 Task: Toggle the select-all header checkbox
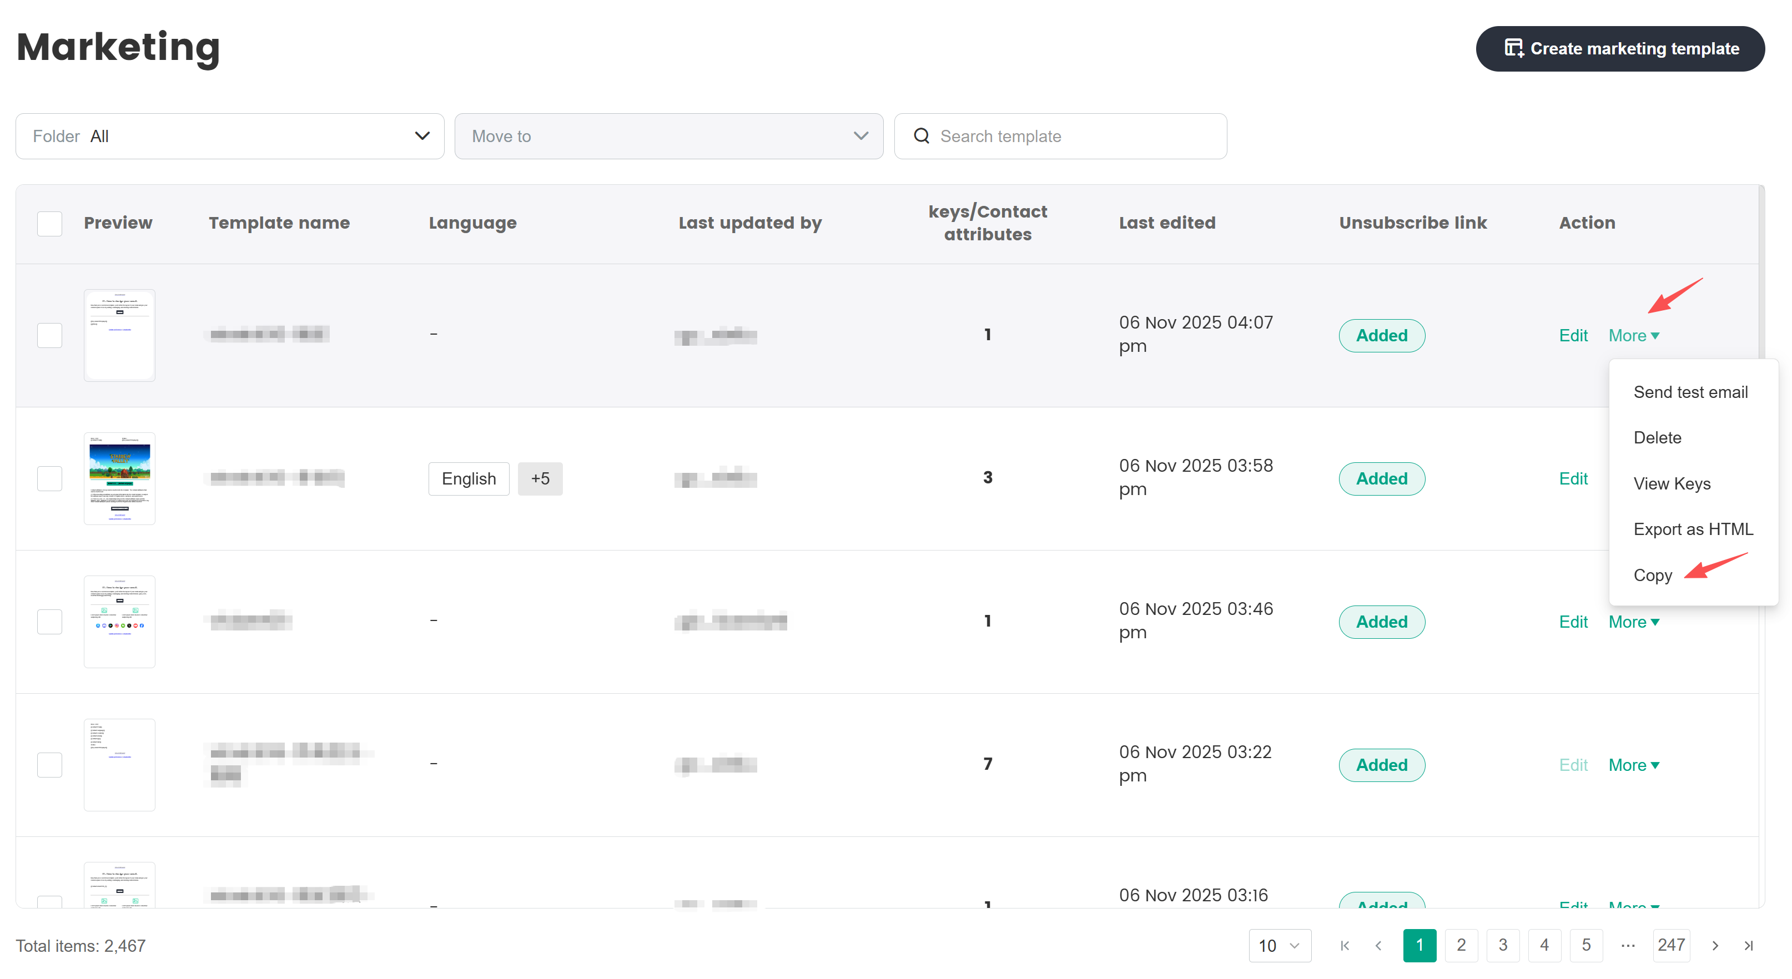[49, 223]
